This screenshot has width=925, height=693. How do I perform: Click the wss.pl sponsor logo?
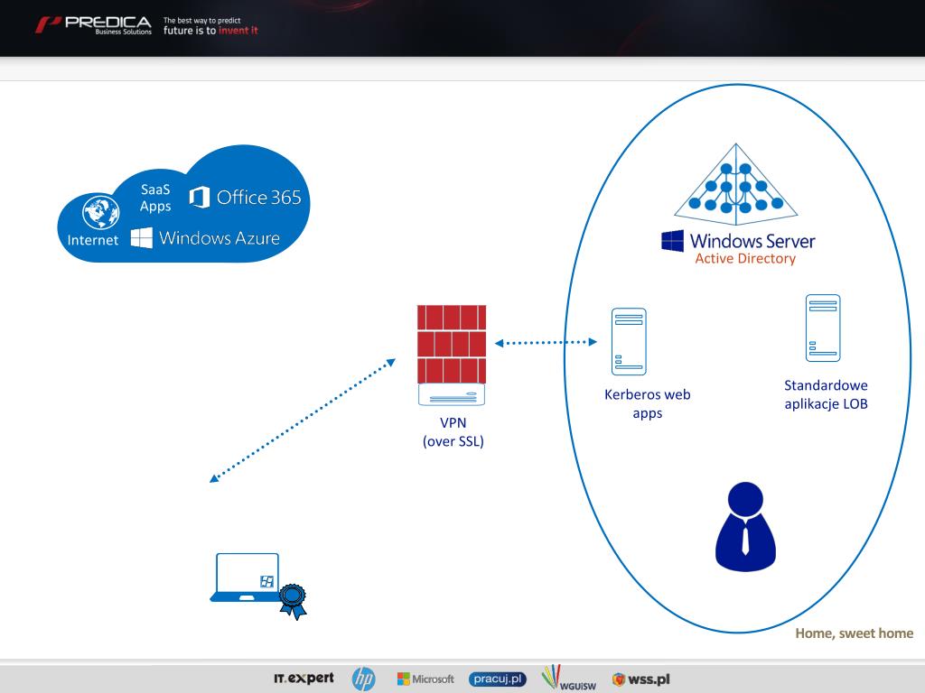tap(641, 679)
